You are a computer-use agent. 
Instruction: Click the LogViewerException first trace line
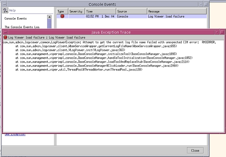(109, 42)
